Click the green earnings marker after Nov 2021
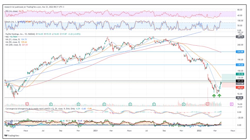 pyautogui.click(x=184, y=104)
